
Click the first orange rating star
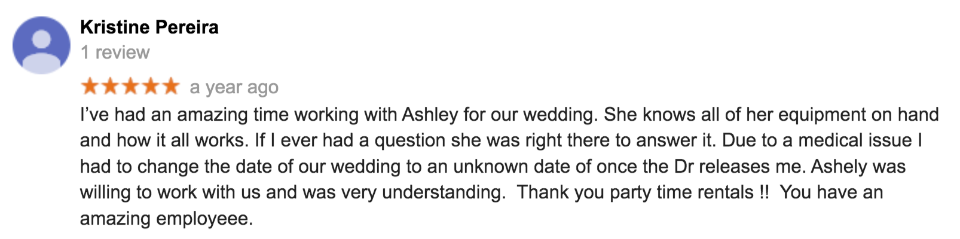point(90,86)
